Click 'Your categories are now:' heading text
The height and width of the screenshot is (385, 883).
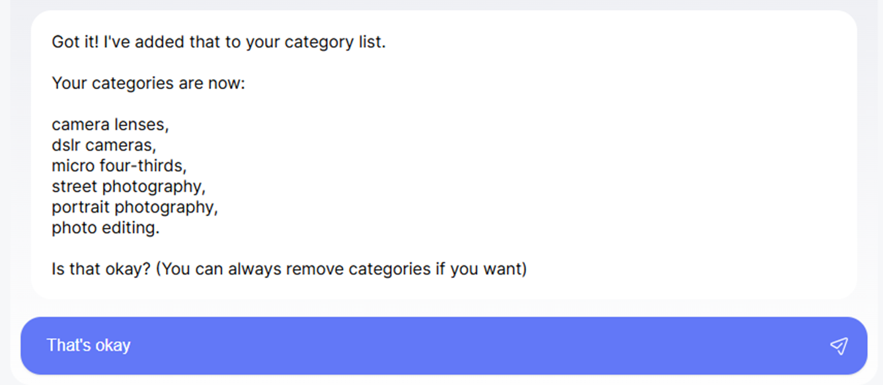click(148, 83)
